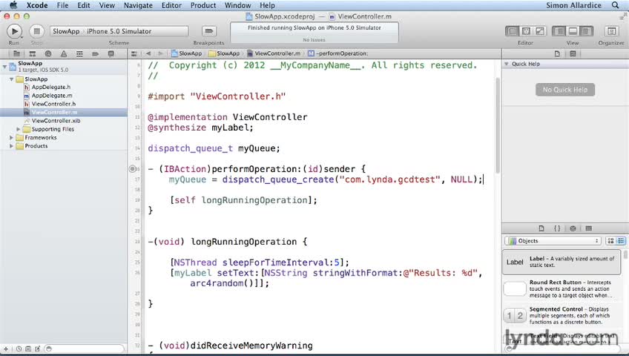Hide the navigator pane

(559, 31)
